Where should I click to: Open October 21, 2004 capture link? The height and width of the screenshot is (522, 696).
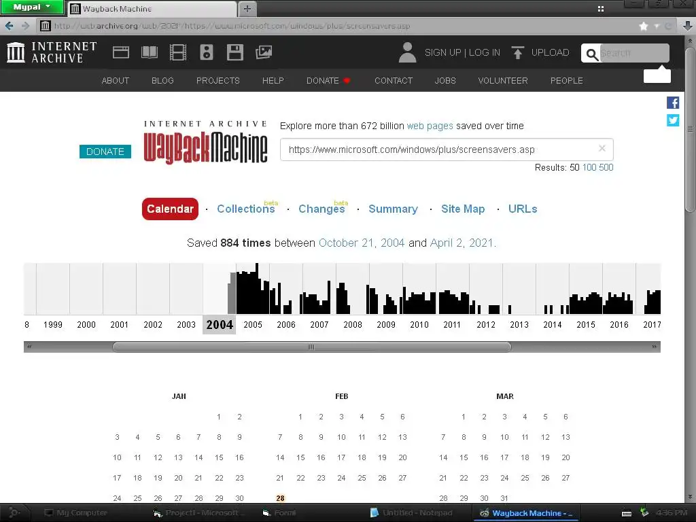(x=362, y=243)
